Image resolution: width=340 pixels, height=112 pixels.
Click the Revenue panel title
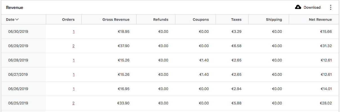tap(15, 8)
